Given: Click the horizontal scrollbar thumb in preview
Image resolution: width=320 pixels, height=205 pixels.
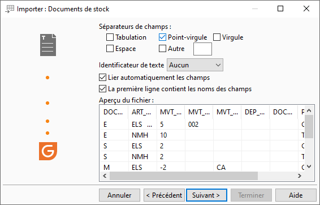Looking at the screenshot, I should pos(184,176).
